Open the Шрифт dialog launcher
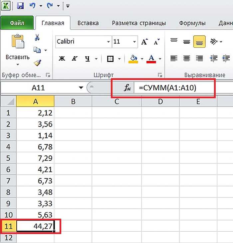This screenshot has width=233, height=243. tap(160, 75)
